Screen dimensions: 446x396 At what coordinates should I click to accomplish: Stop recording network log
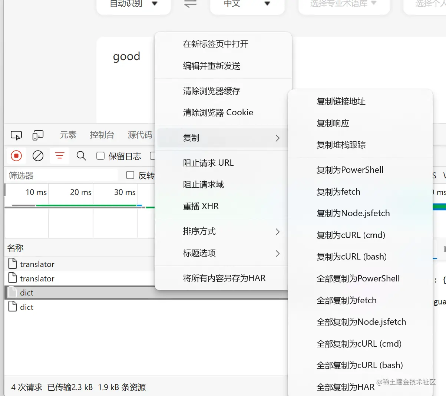click(x=16, y=156)
